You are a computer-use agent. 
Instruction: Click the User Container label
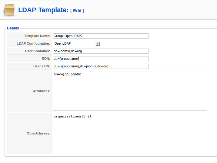click(38, 51)
